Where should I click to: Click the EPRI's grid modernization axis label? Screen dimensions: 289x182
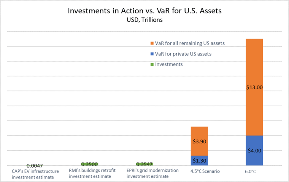[x=152, y=173]
